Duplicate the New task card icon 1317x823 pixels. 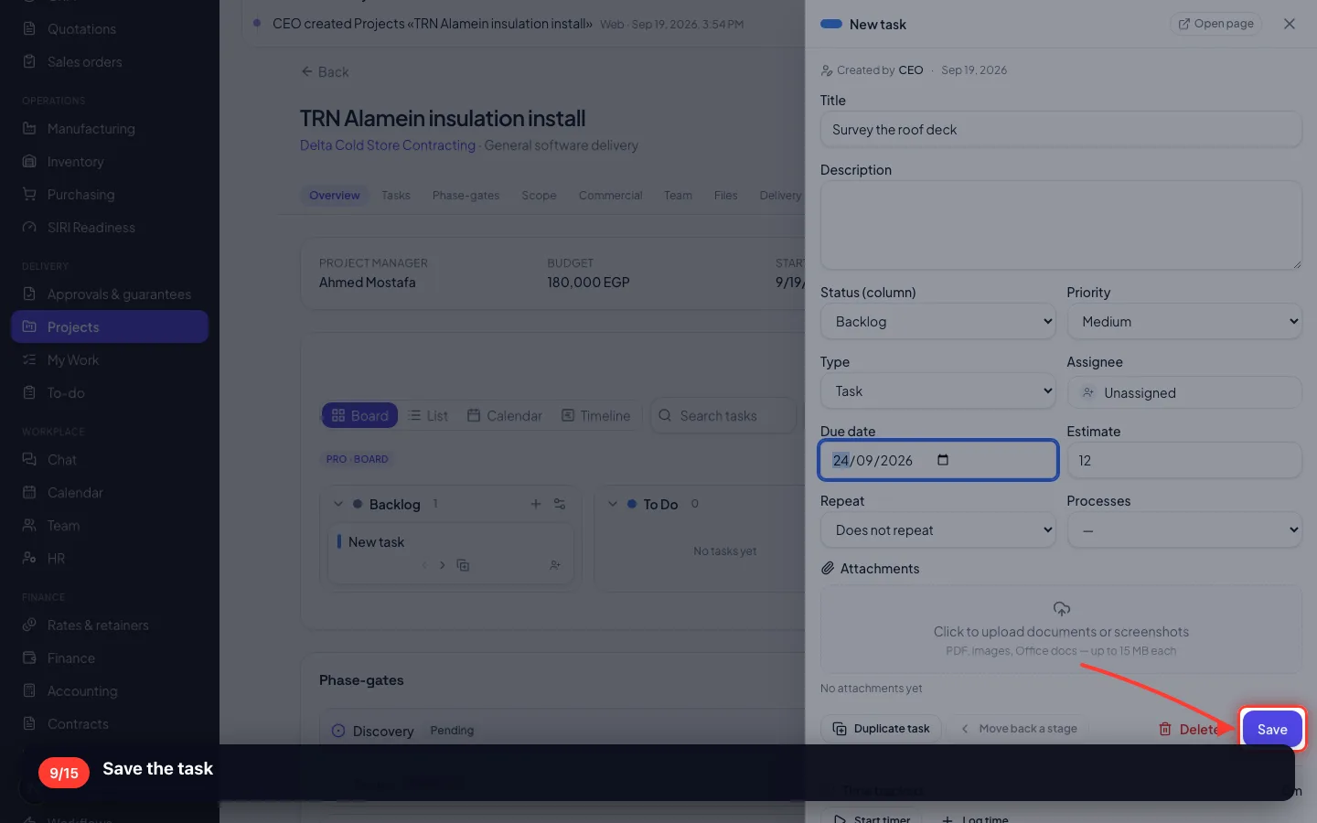(x=463, y=565)
